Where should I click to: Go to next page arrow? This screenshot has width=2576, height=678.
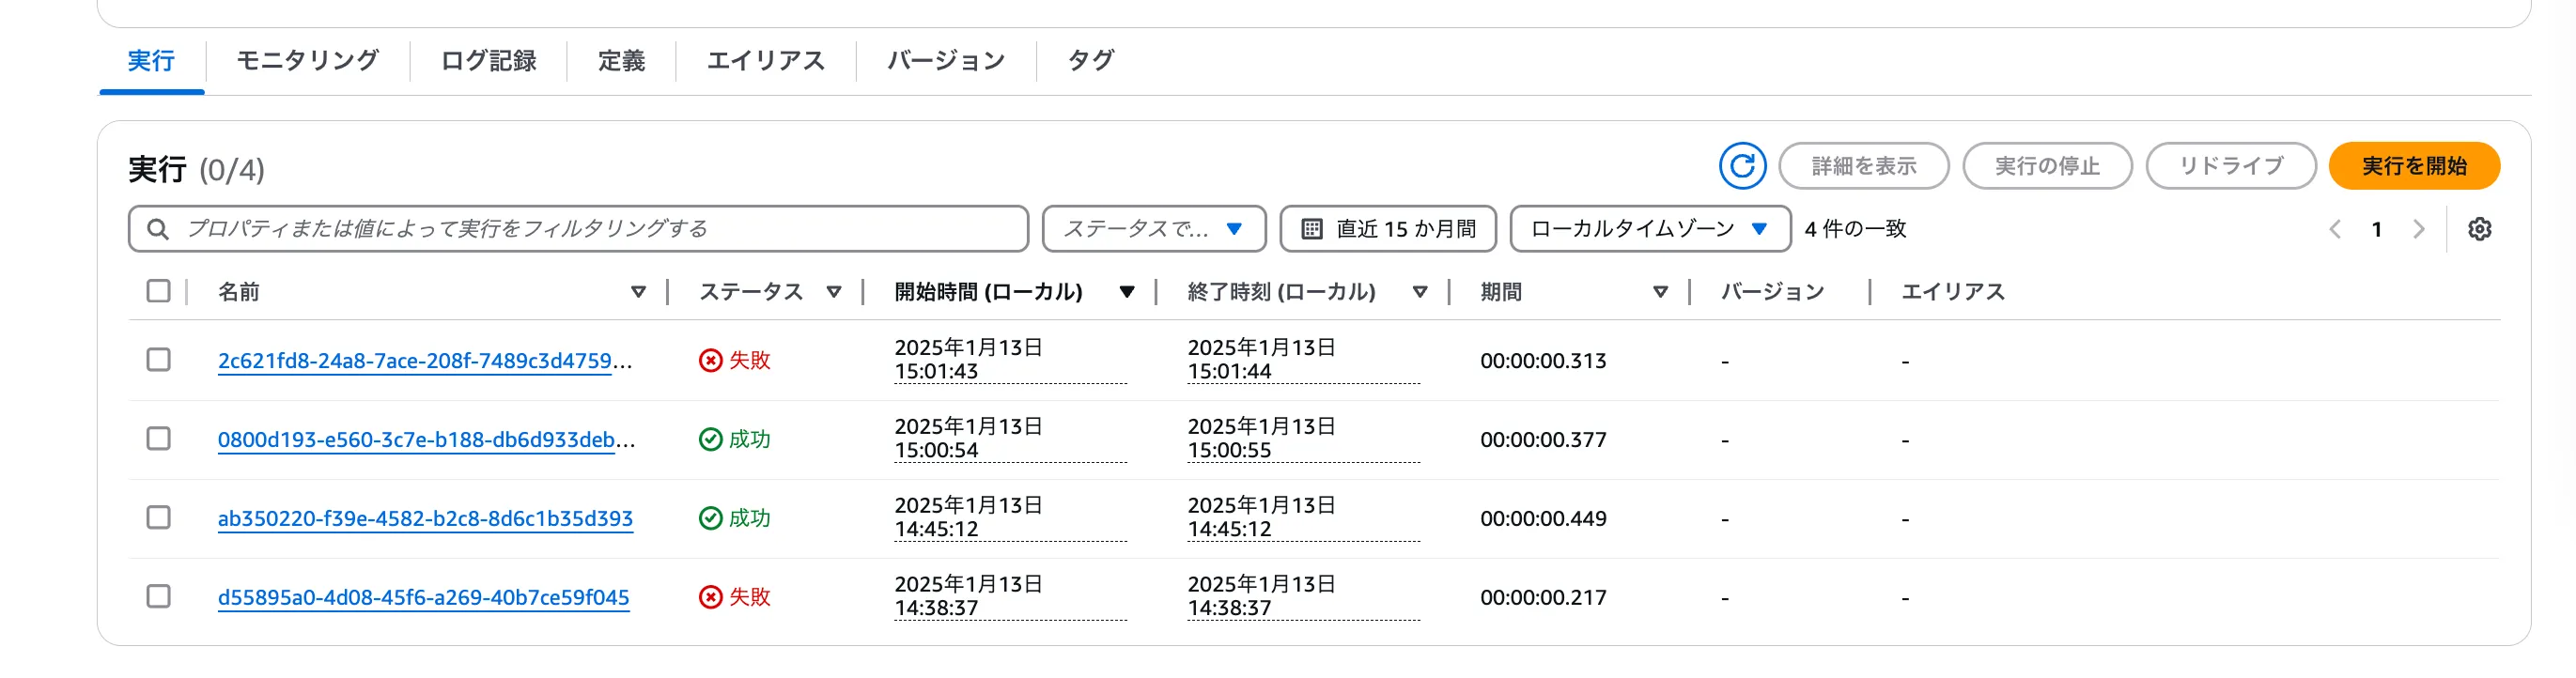click(x=2418, y=229)
